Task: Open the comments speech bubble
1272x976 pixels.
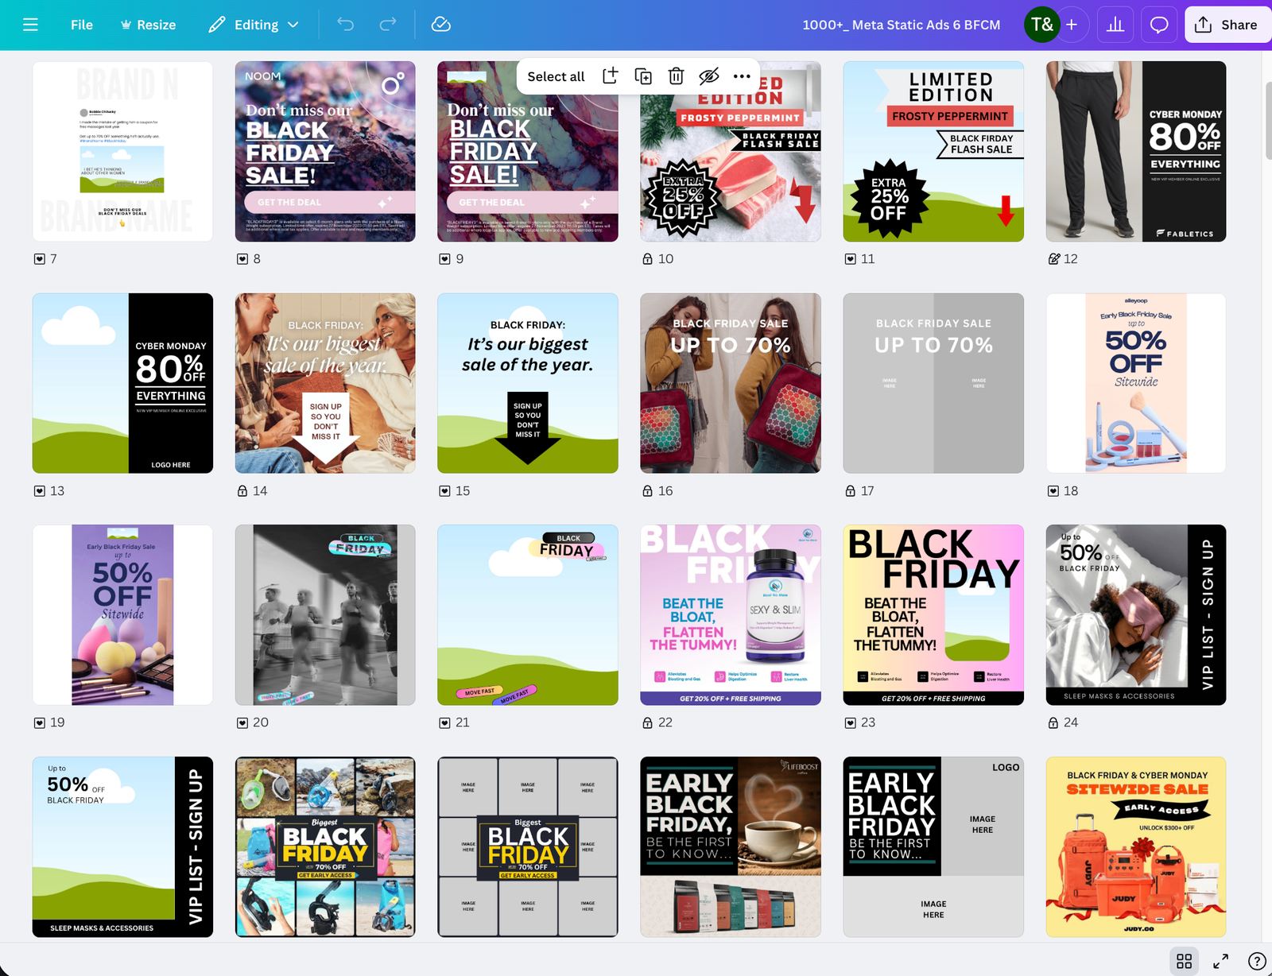Action: 1159,25
